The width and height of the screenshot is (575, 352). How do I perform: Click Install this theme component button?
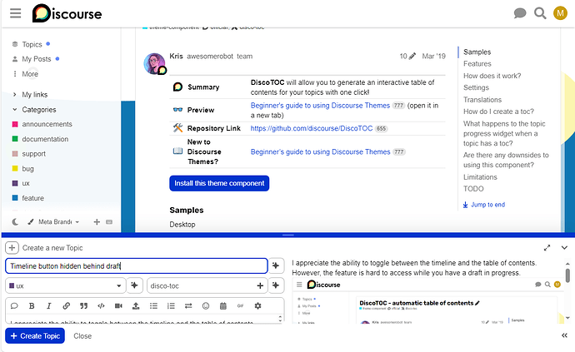(219, 183)
